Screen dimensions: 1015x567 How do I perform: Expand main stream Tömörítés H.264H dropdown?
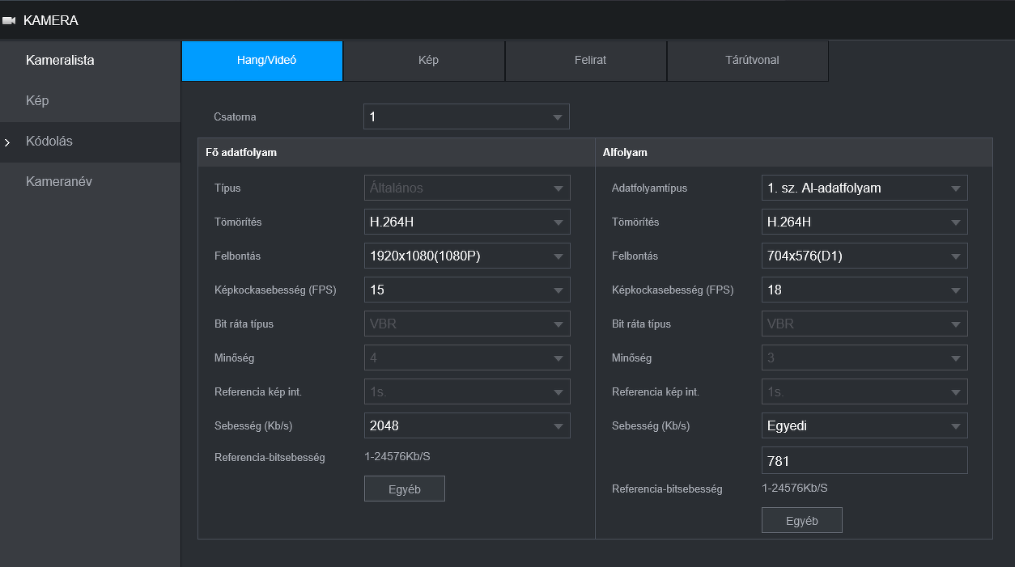pyautogui.click(x=466, y=222)
